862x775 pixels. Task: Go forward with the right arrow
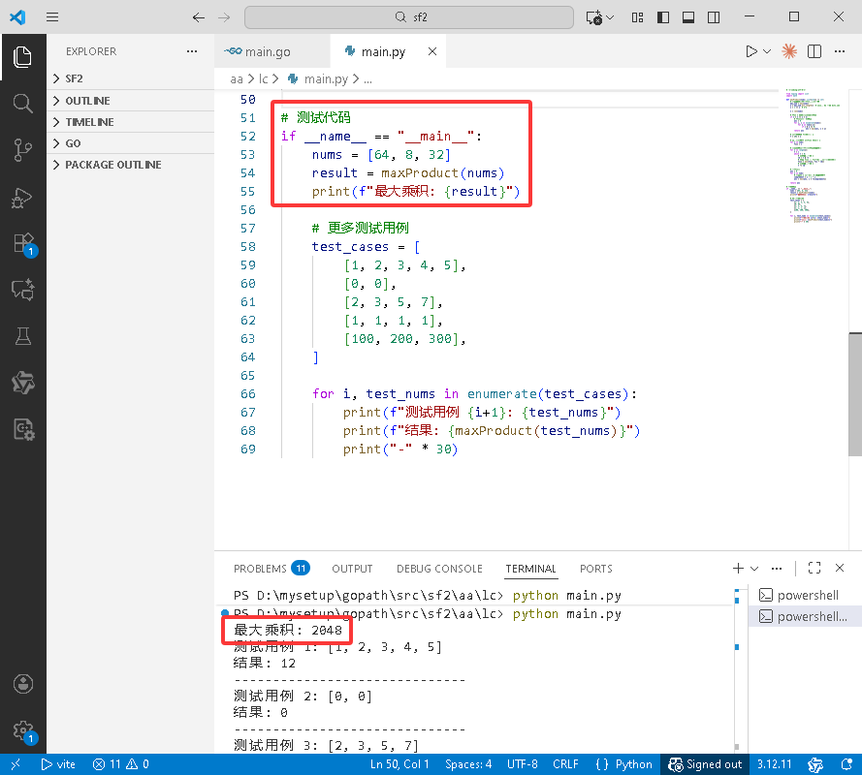point(224,17)
